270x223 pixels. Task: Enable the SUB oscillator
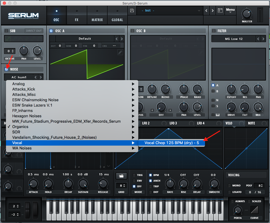[x=6, y=31]
